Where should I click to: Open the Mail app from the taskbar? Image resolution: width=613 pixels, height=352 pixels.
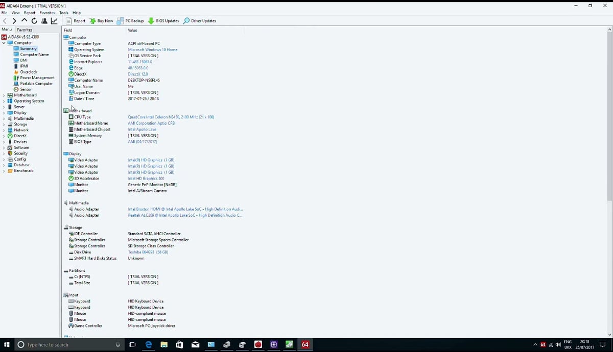(x=195, y=345)
